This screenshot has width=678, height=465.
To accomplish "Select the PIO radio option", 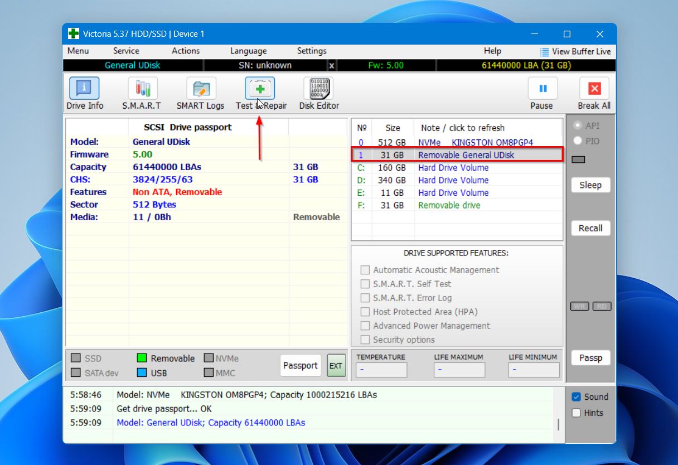I will pyautogui.click(x=578, y=141).
